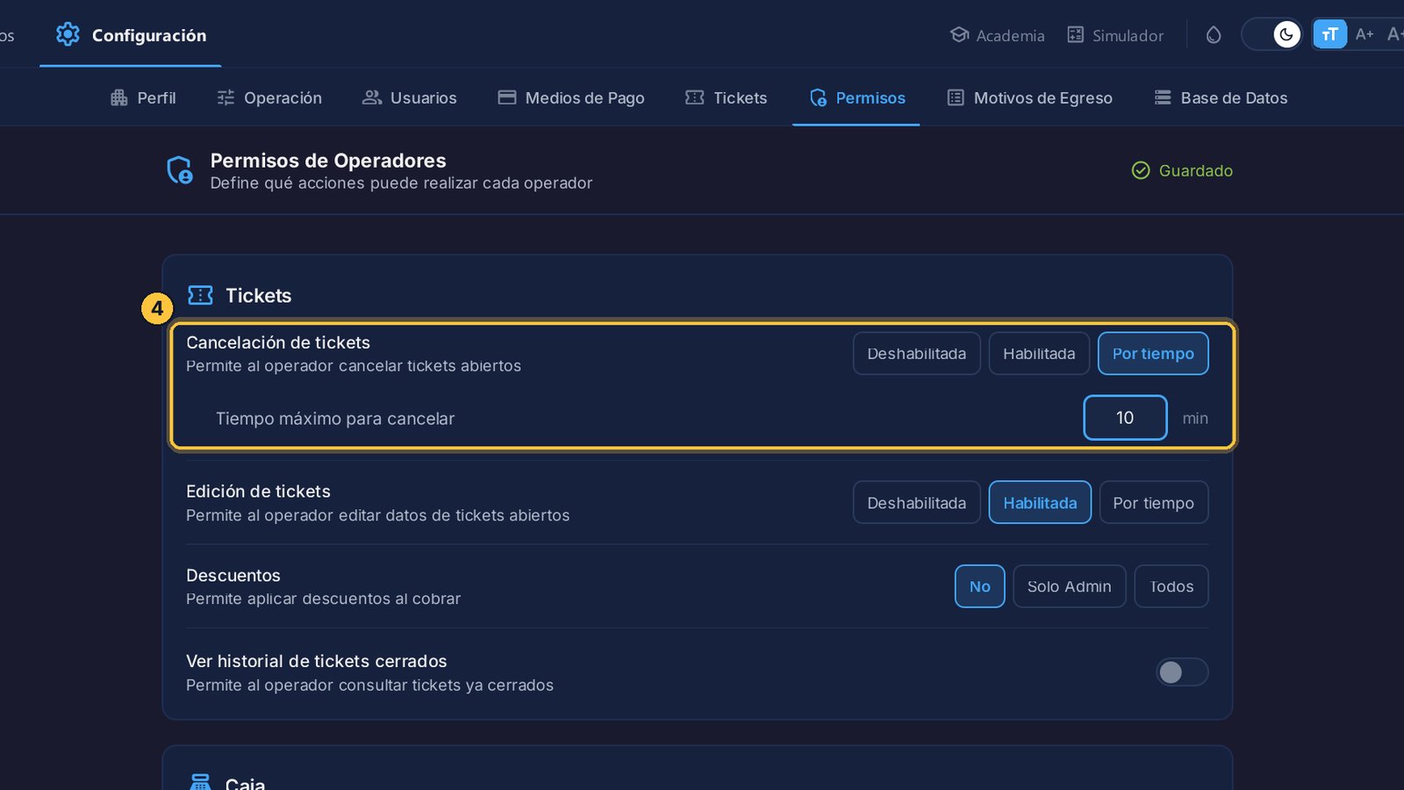Switch to the Operación tab
This screenshot has width=1404, height=790.
(x=269, y=97)
